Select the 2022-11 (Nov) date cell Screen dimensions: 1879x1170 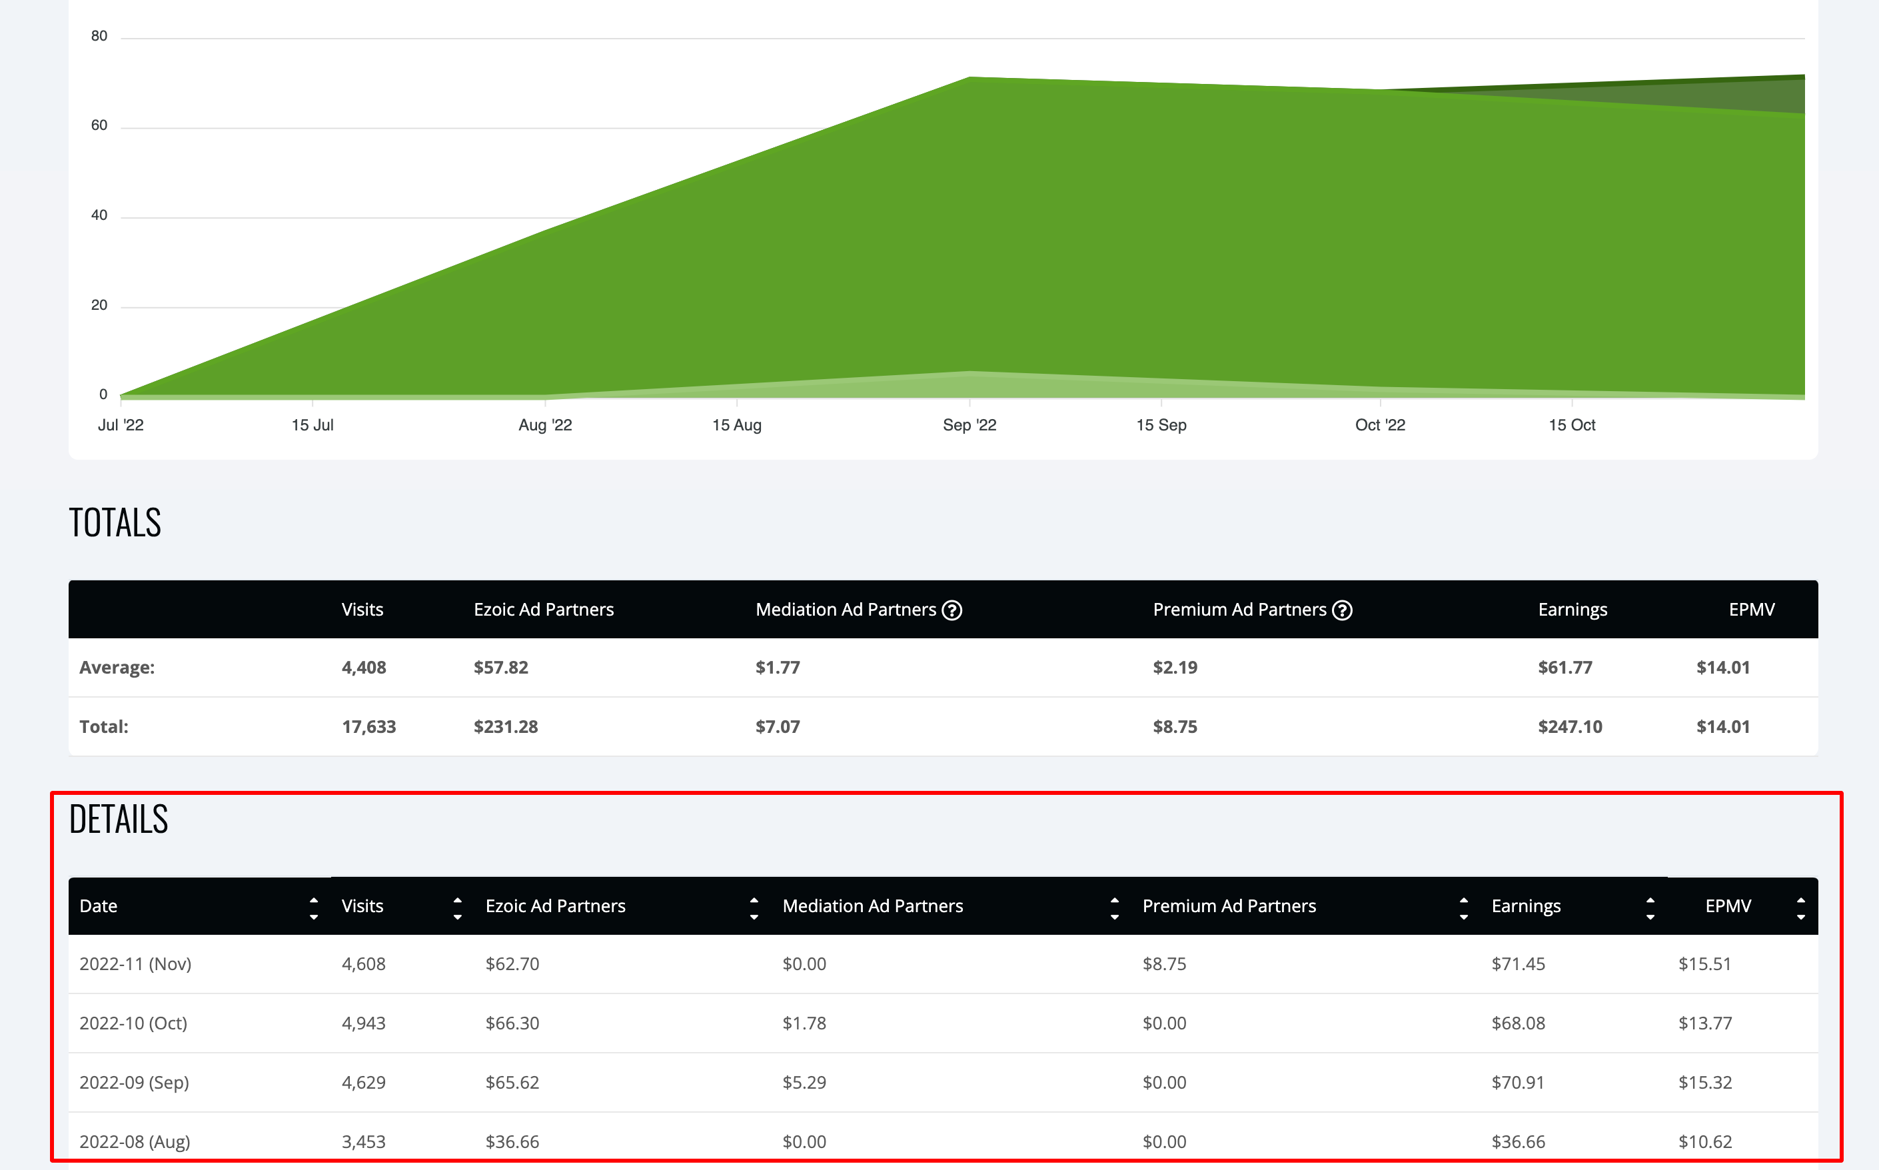pyautogui.click(x=135, y=964)
